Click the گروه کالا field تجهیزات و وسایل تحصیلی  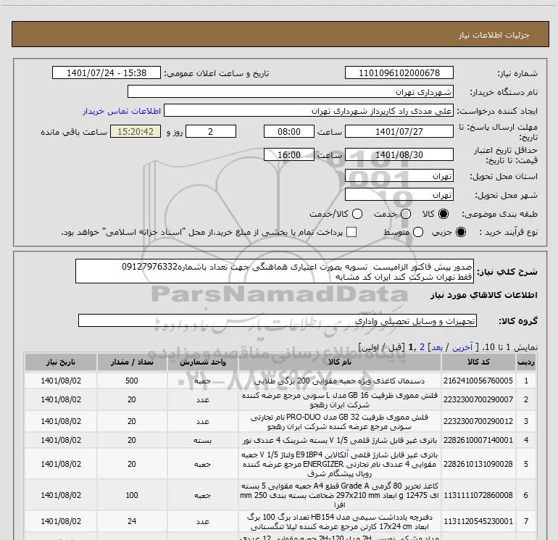278,320
